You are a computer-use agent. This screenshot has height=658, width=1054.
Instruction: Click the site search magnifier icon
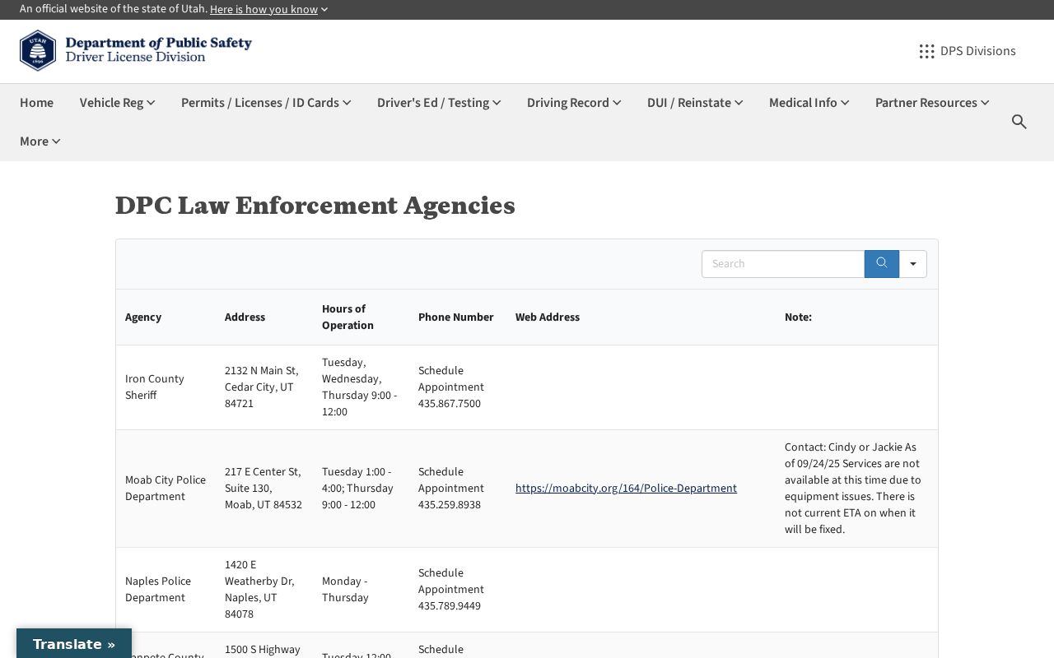(1019, 122)
